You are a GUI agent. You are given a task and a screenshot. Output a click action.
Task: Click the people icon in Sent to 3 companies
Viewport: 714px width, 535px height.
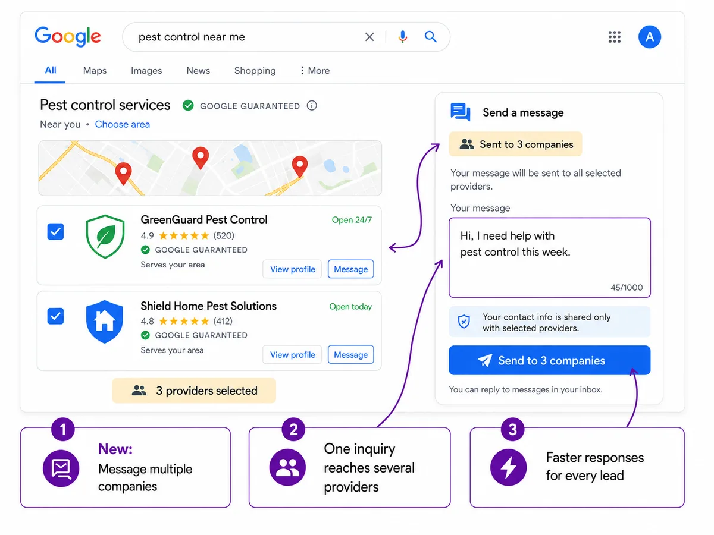point(467,144)
